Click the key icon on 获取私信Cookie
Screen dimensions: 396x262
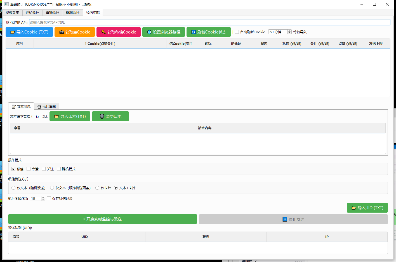coord(103,32)
